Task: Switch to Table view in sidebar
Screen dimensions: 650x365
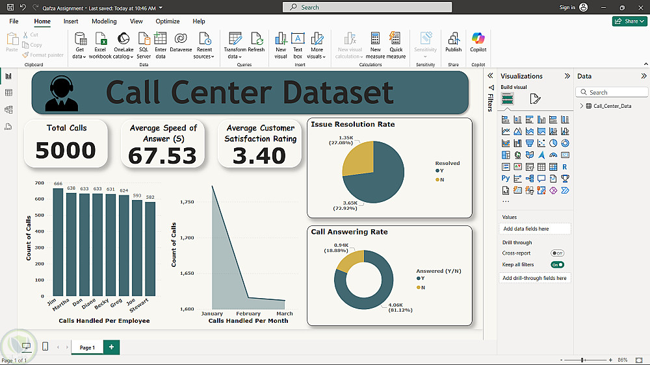Action: pos(8,93)
